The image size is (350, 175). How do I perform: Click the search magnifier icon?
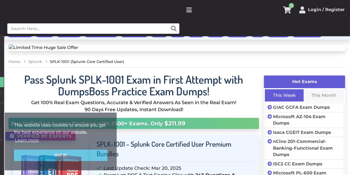point(174,29)
